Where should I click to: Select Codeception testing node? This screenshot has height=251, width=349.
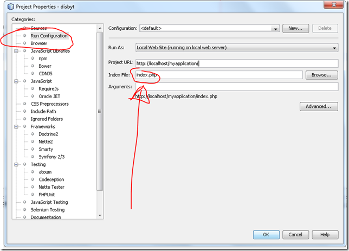(51, 179)
